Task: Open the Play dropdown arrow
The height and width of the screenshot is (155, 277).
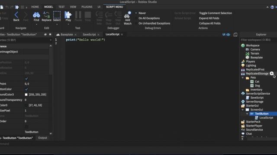Action: pos(68,25)
